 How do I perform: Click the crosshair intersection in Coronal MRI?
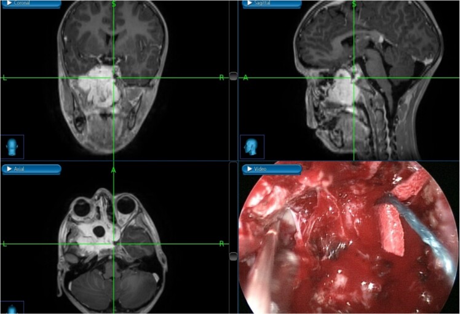[x=114, y=78]
